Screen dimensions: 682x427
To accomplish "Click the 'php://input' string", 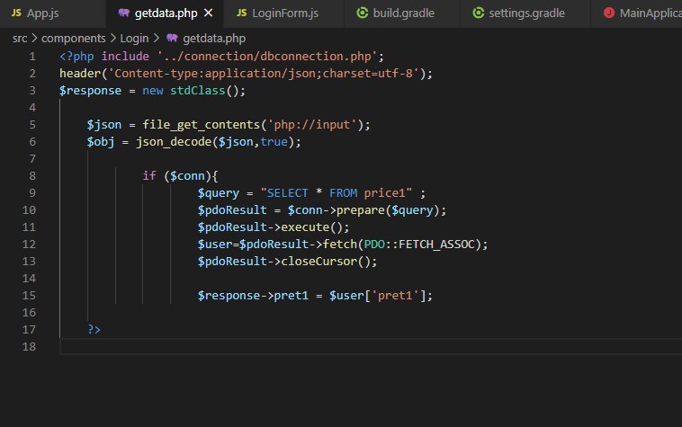I will 312,125.
